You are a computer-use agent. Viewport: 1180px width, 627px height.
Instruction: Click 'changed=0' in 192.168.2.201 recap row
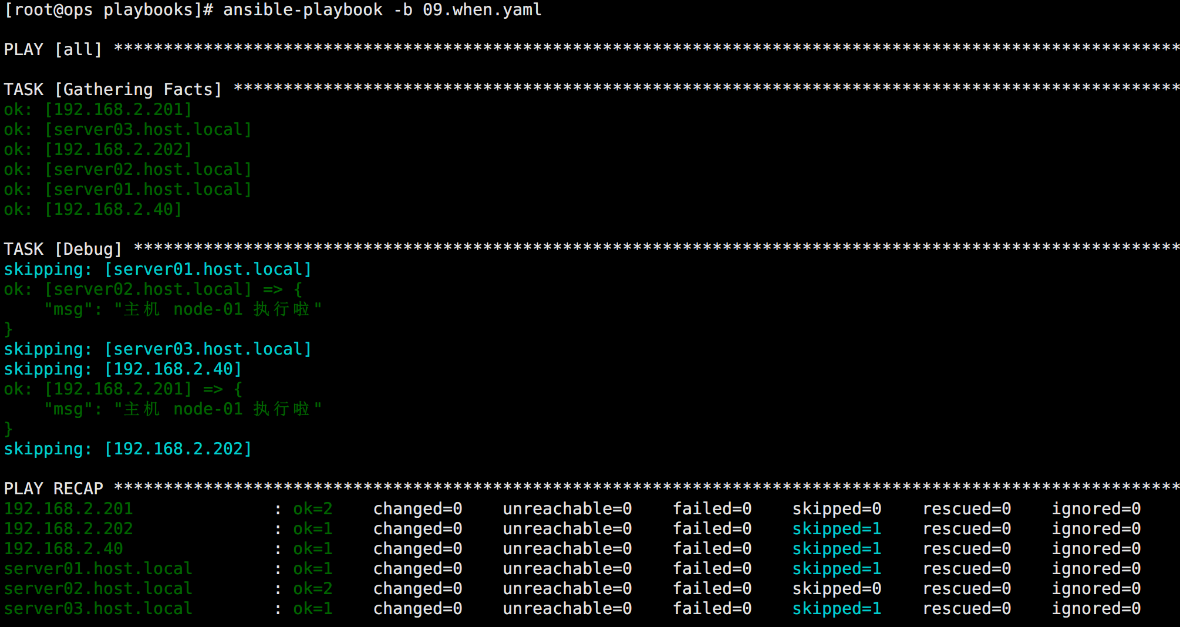(418, 508)
